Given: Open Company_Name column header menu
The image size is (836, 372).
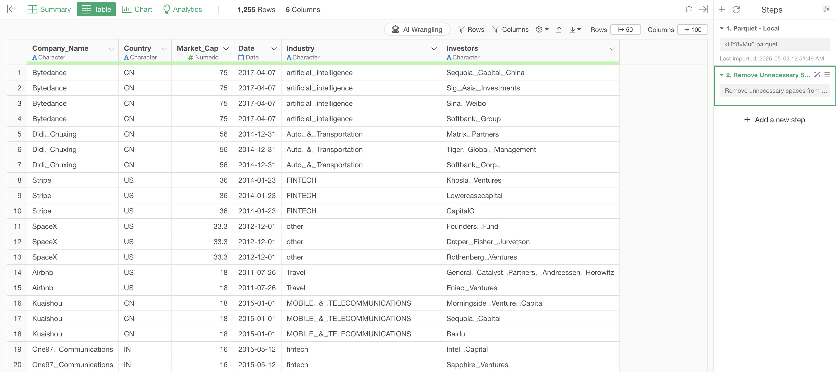Looking at the screenshot, I should pyautogui.click(x=111, y=49).
